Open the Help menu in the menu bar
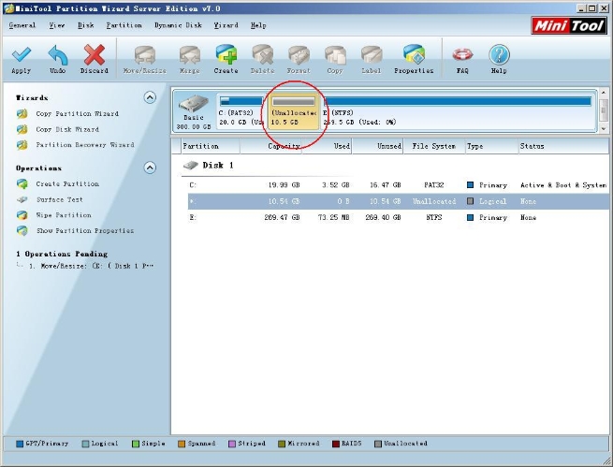Image resolution: width=613 pixels, height=467 pixels. pos(258,25)
